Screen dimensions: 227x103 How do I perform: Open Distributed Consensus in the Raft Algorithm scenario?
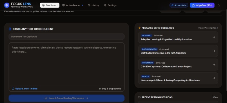click(178, 51)
